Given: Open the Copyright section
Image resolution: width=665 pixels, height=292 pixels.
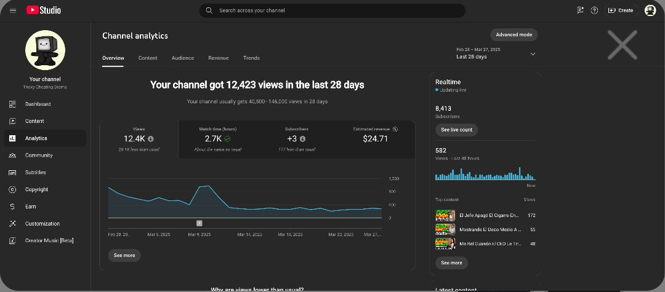Looking at the screenshot, I should point(36,189).
